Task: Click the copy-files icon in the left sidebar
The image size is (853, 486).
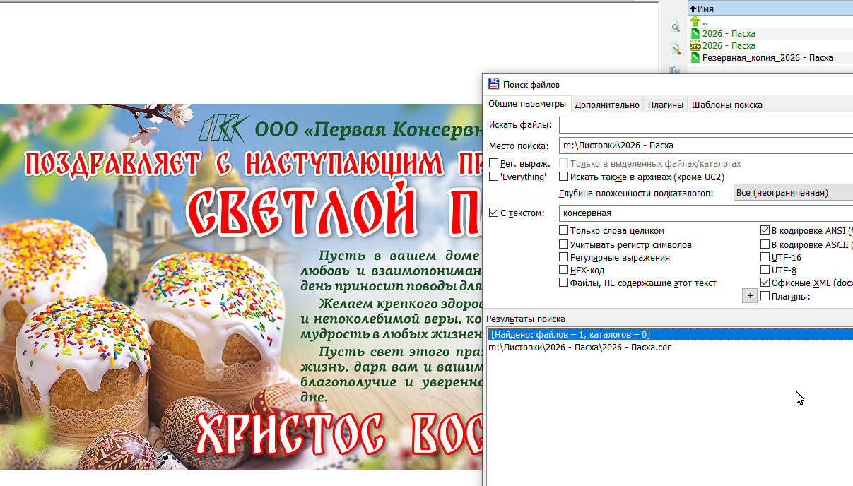Action: coord(676,69)
